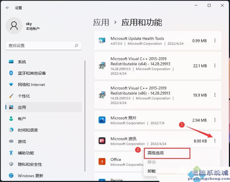230x182 pixels.
Task: Click the sidebar vertical scrollbar
Action: coord(85,116)
